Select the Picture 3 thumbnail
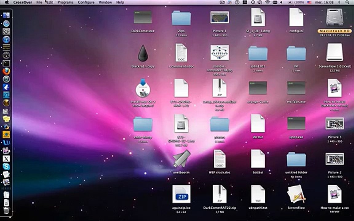 pyautogui.click(x=335, y=124)
